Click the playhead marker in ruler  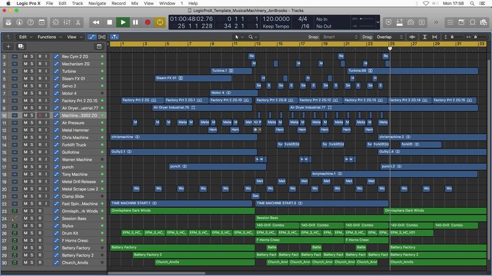click(390, 48)
